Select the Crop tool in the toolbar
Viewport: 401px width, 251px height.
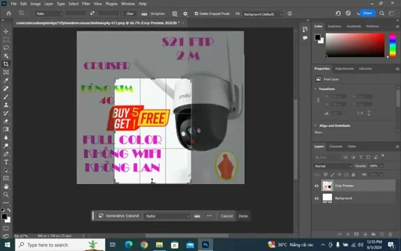6,64
